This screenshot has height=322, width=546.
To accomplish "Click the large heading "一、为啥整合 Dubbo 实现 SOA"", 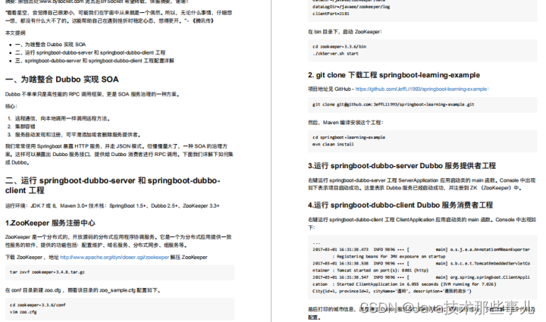I will [x=62, y=80].
